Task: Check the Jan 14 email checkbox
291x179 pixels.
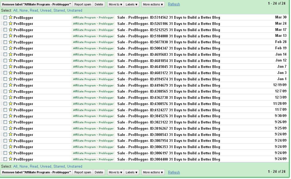Action: (5, 54)
